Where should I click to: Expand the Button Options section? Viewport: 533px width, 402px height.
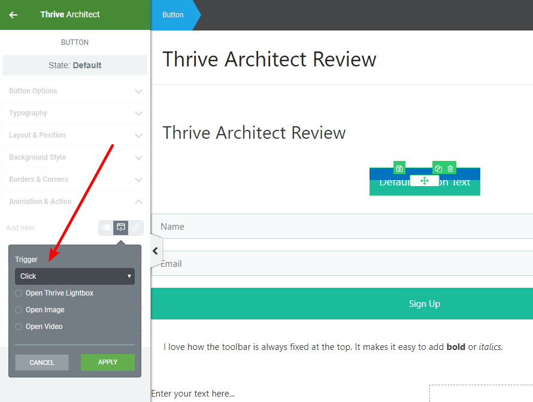(75, 91)
